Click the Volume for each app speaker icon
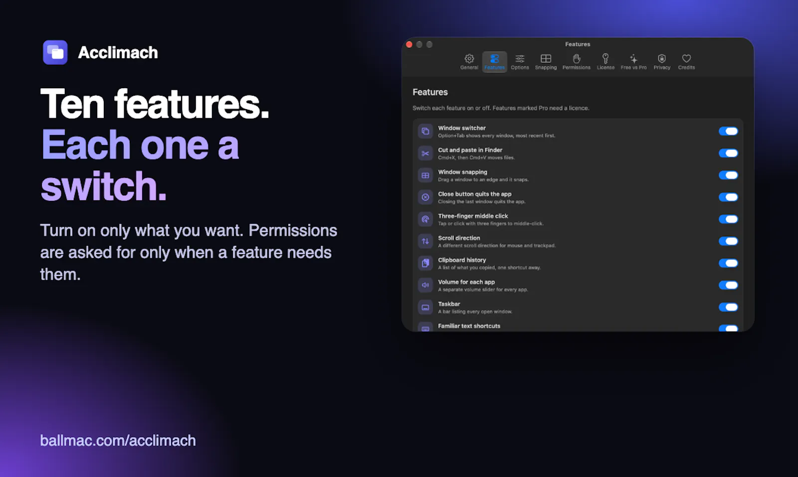 click(425, 285)
